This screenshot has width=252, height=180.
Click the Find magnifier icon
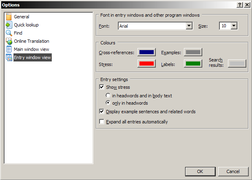[x=9, y=33]
